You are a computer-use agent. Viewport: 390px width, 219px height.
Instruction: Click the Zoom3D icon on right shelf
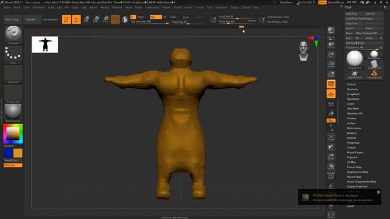point(331,157)
